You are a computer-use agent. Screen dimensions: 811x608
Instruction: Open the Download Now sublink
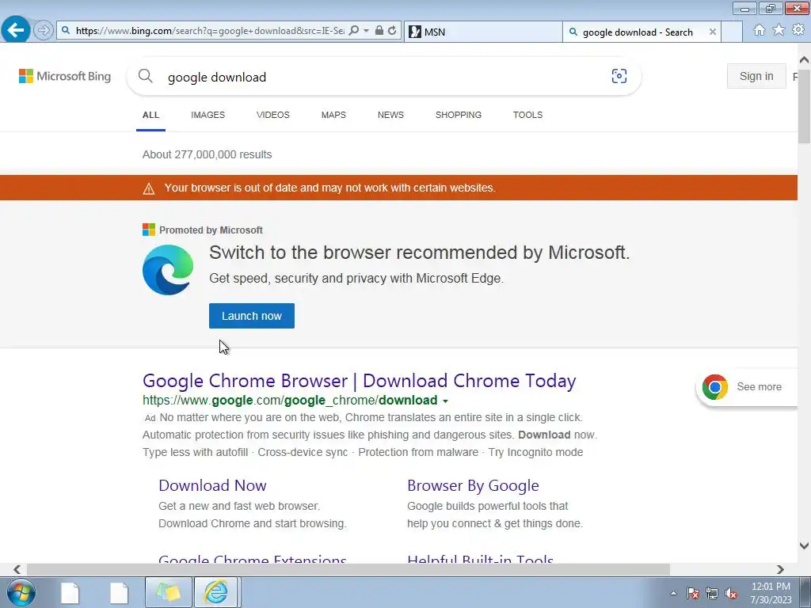[212, 485]
